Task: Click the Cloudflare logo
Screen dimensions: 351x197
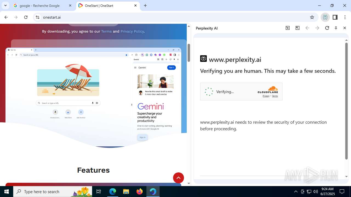Action: click(268, 90)
